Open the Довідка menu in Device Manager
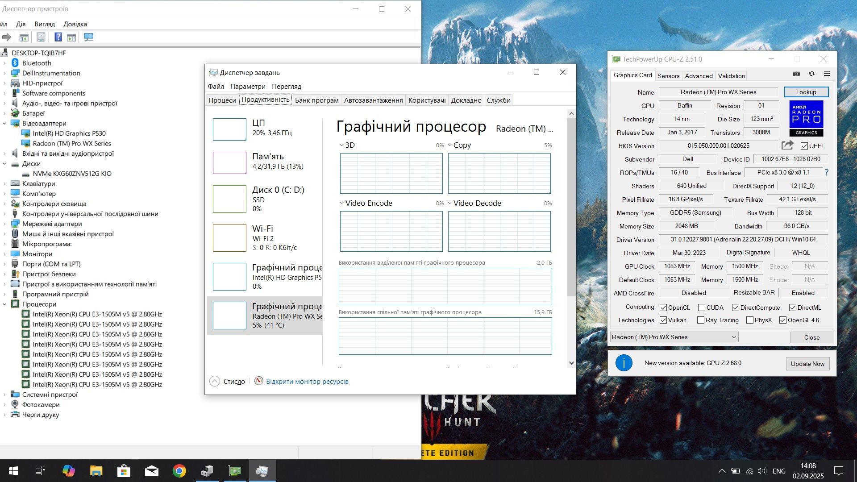The height and width of the screenshot is (482, 857). click(x=75, y=24)
